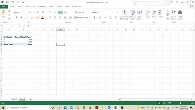Viewport: 195px width, 110px height.
Task: Open Sort & Filter menu
Action: coord(174,15)
